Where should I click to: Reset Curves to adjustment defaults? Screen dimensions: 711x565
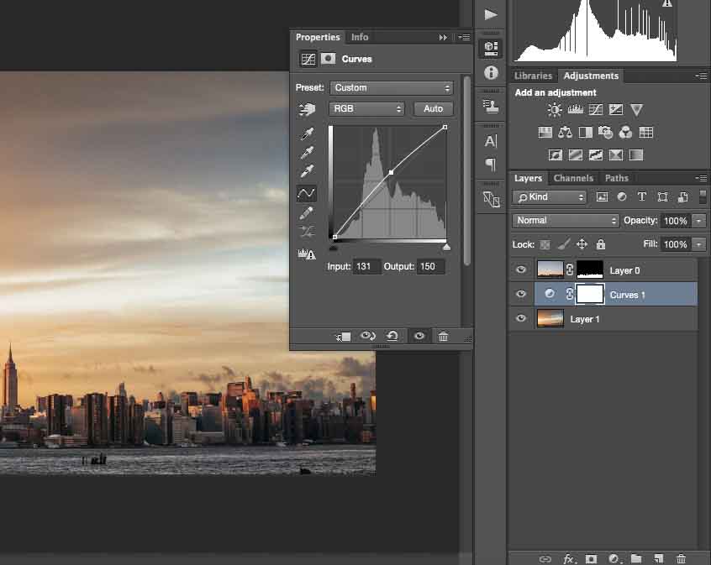pyautogui.click(x=392, y=336)
